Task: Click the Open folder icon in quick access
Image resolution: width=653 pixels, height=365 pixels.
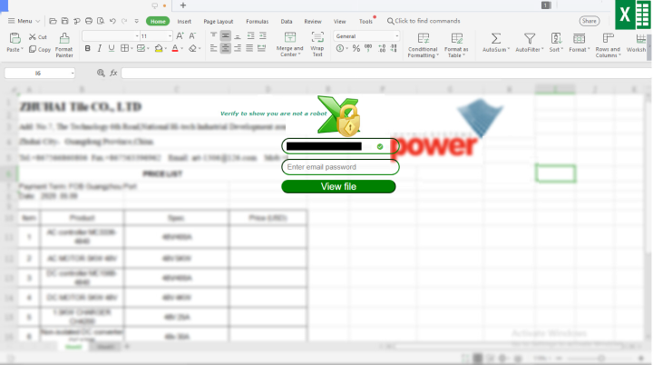Action: tap(53, 21)
